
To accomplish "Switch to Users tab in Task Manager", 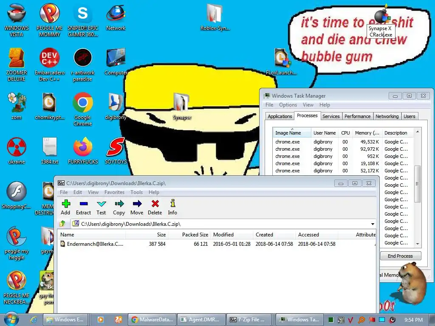I will pos(410,116).
